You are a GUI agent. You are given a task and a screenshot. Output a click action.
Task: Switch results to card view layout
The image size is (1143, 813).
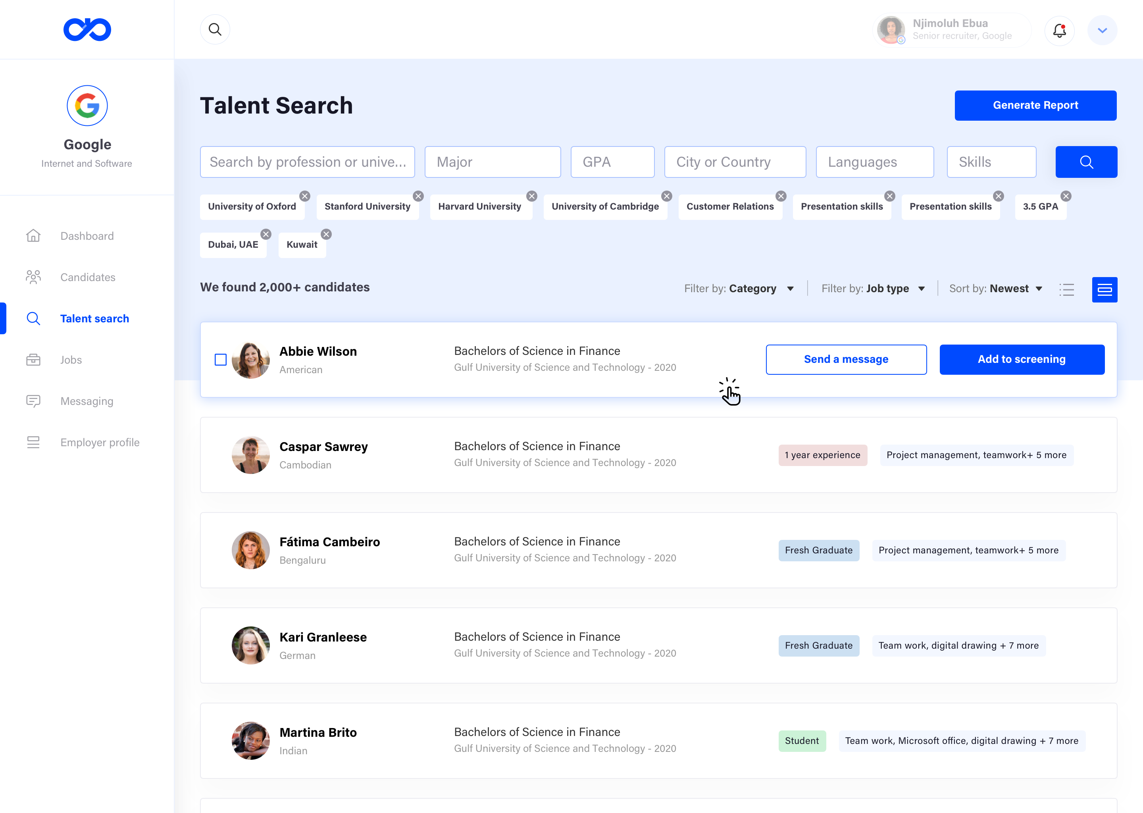tap(1105, 289)
